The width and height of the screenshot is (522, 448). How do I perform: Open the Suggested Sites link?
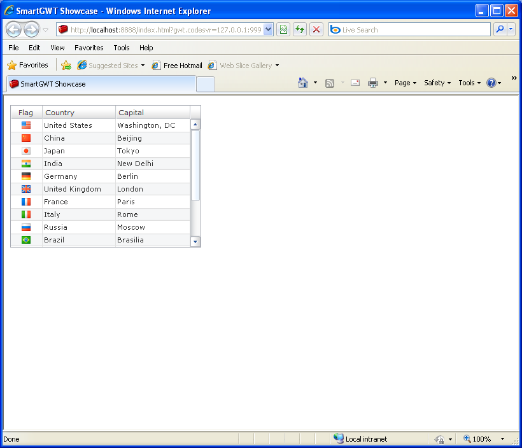click(111, 66)
